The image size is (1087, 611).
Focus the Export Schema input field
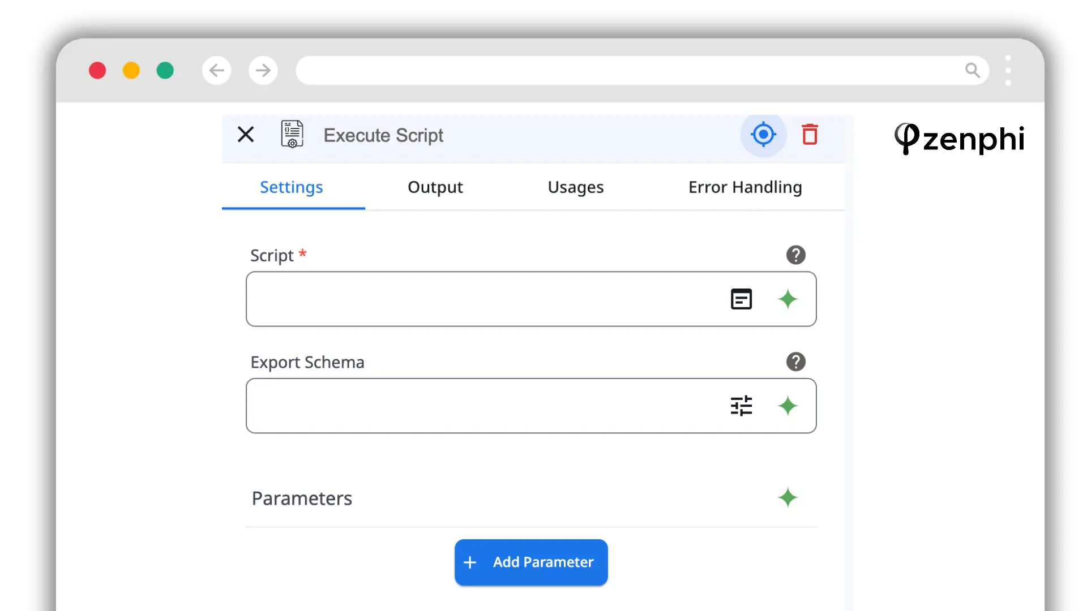(x=531, y=406)
